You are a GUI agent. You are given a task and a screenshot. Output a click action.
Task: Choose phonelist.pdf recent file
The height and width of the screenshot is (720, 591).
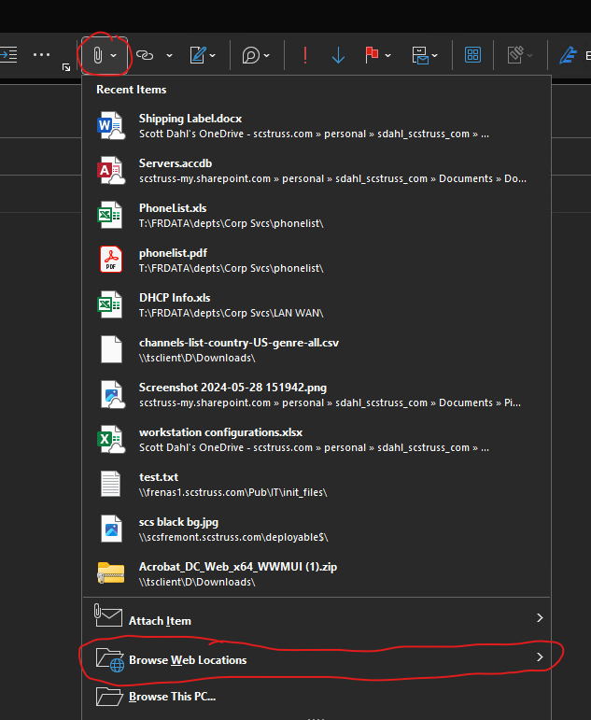(317, 261)
